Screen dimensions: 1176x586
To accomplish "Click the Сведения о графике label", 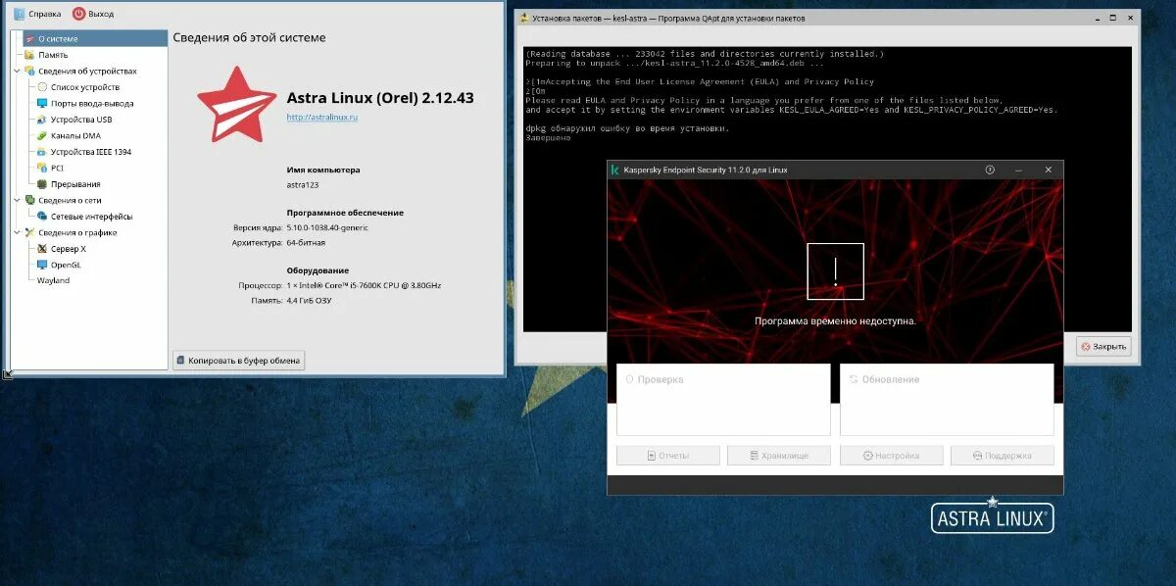I will pyautogui.click(x=77, y=232).
